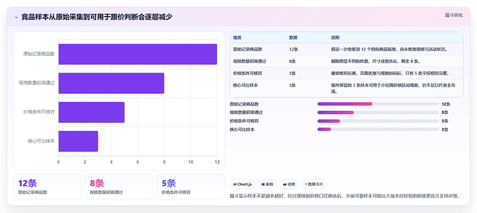
Task: Click the 核心可比样本 chart axis label
Action: 41,141
